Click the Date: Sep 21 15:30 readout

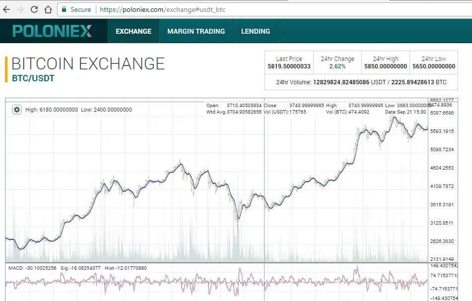point(406,112)
